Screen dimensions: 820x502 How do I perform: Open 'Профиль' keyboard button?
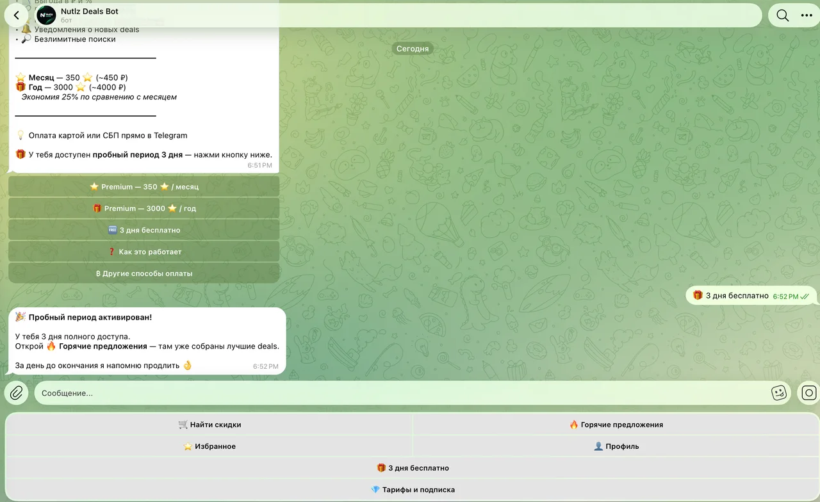click(616, 446)
